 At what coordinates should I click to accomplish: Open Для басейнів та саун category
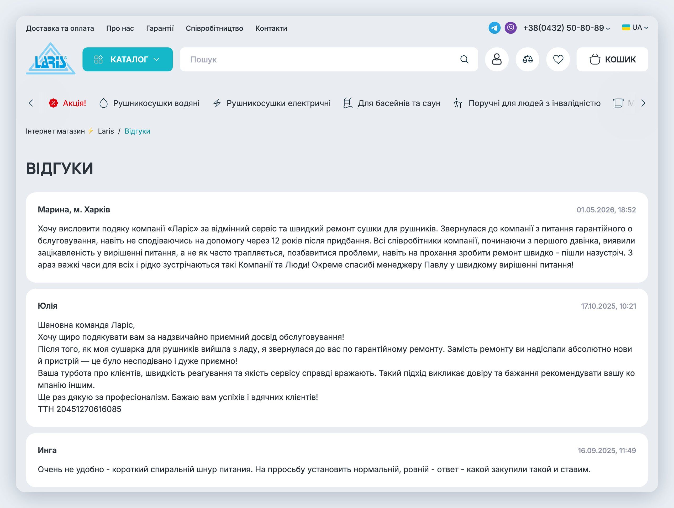(x=392, y=103)
